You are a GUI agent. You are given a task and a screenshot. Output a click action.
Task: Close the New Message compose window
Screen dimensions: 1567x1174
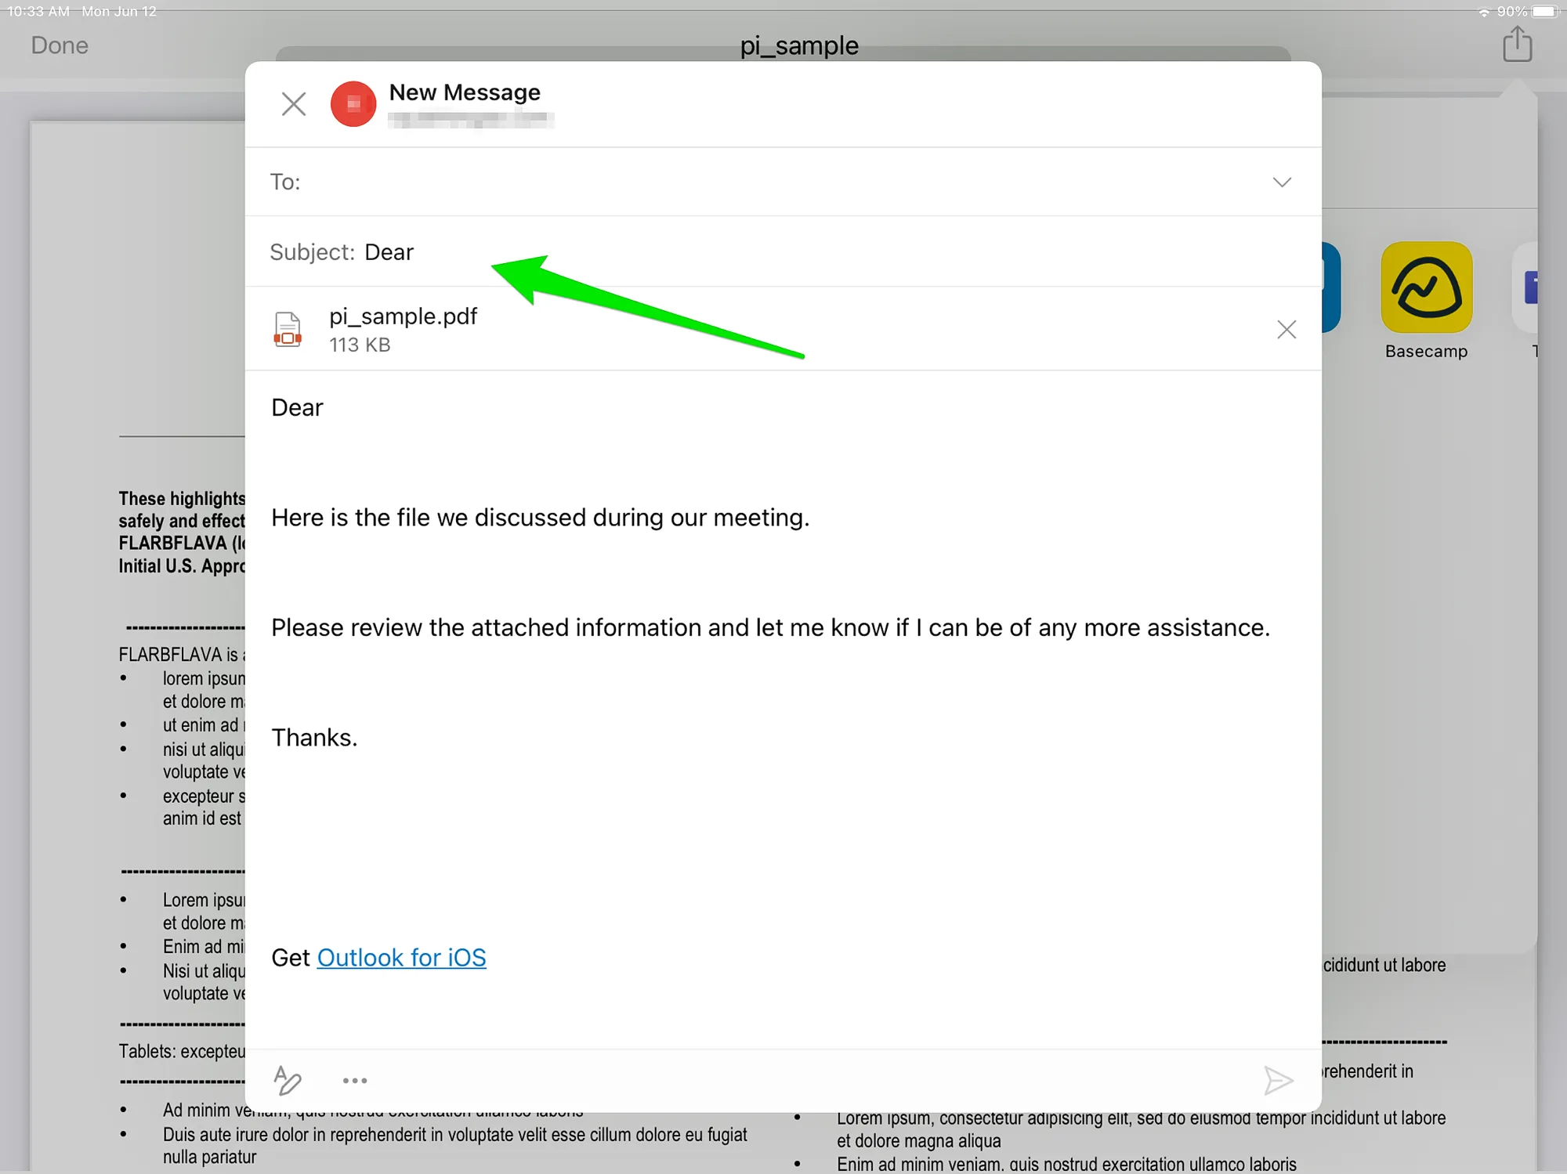(x=294, y=103)
